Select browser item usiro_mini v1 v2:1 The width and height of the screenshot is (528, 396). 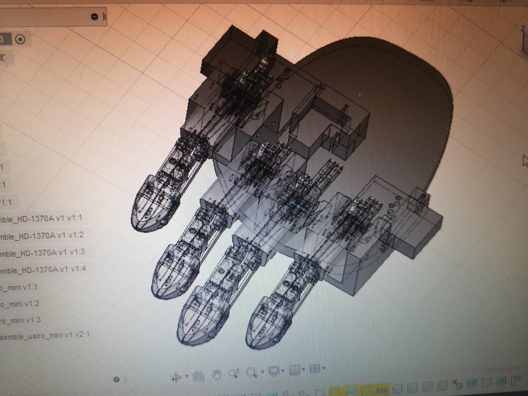[x=45, y=335]
